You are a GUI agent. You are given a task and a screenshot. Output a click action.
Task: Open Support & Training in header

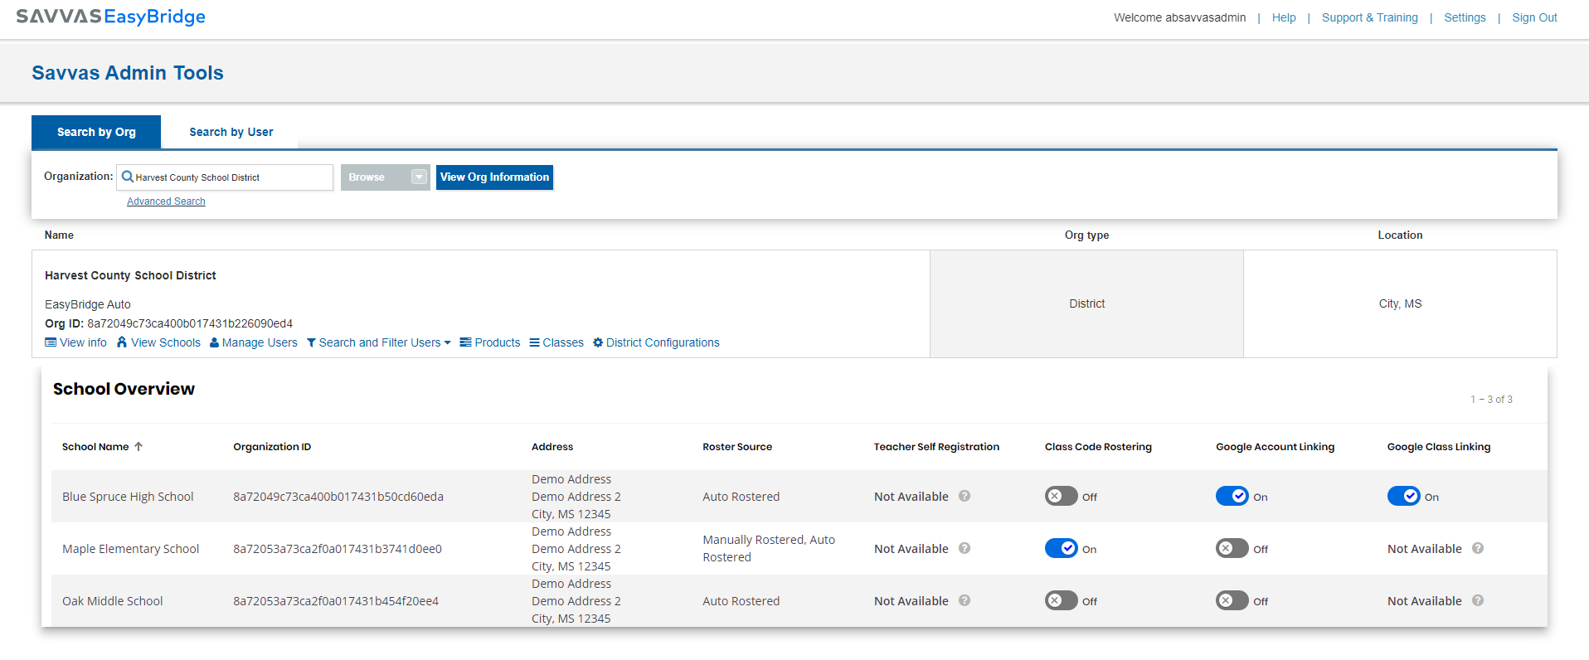point(1370,17)
